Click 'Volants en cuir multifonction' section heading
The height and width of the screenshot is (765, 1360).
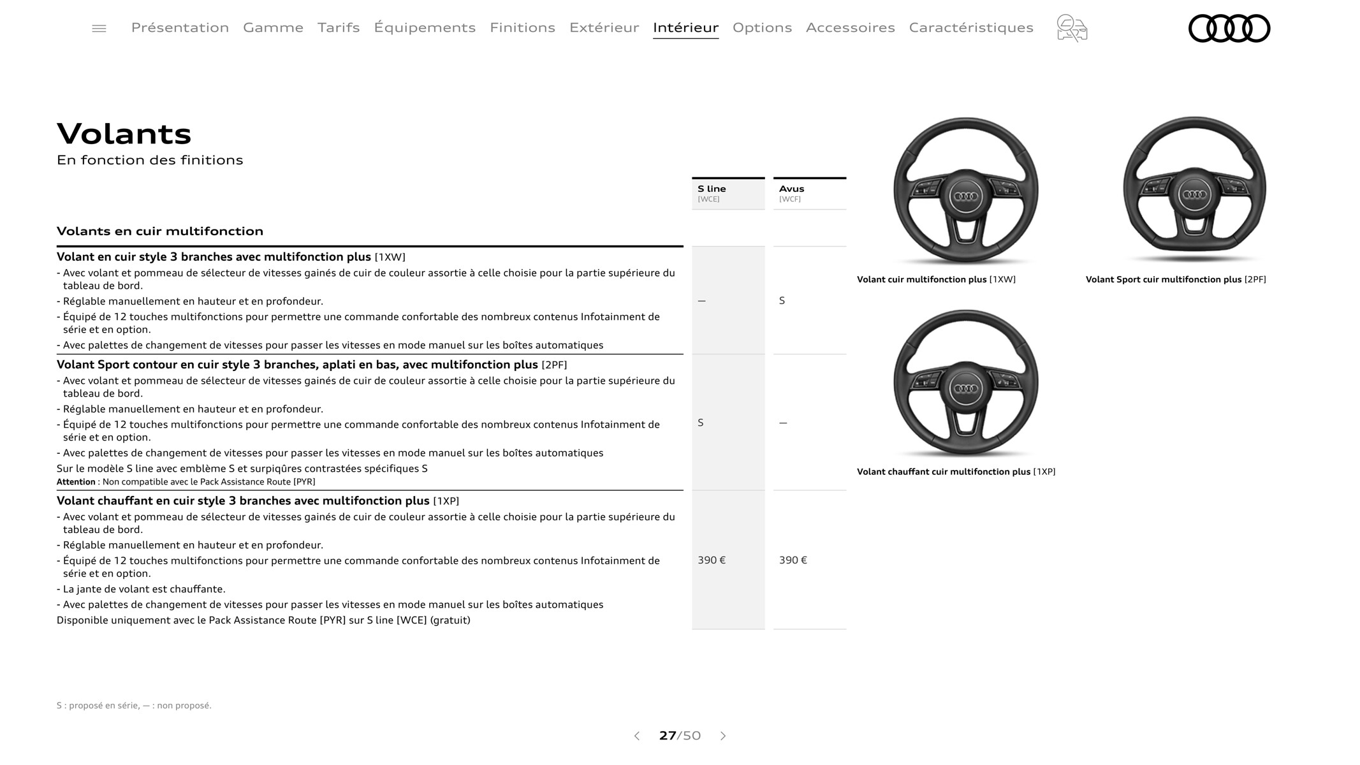tap(160, 231)
